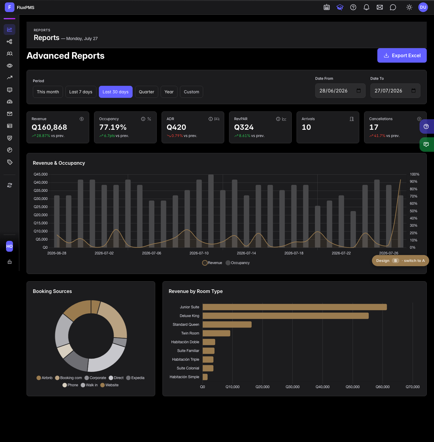Toggle Occupancy series in chart legend
434x442 pixels.
(x=237, y=263)
